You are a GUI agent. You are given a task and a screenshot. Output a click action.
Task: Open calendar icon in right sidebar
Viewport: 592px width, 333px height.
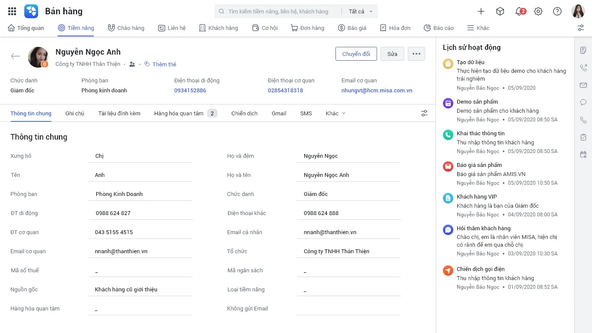(x=583, y=154)
